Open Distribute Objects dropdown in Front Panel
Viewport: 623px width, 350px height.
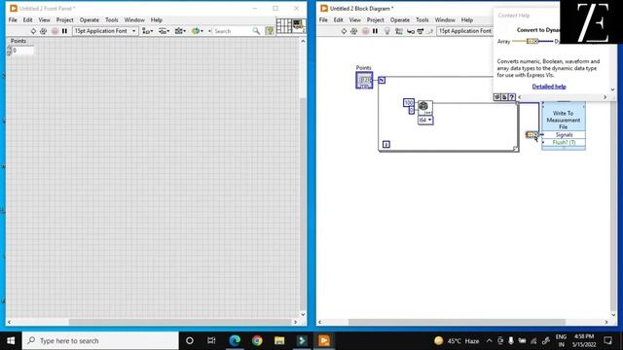165,31
